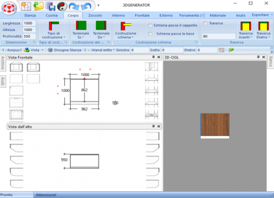Open Traversa Avanti dropdown
The height and width of the screenshot is (198, 274).
click(x=245, y=30)
